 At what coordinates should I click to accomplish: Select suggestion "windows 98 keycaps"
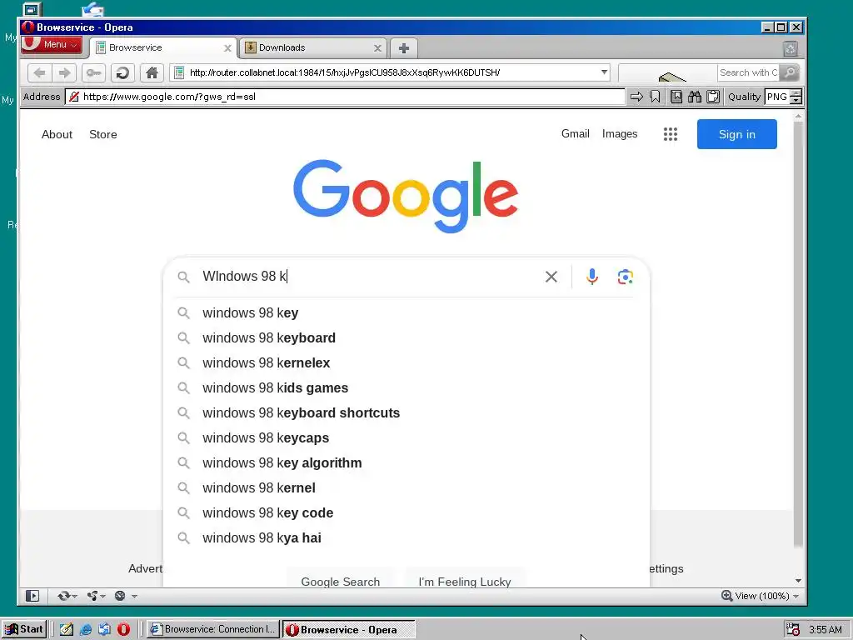click(x=407, y=438)
